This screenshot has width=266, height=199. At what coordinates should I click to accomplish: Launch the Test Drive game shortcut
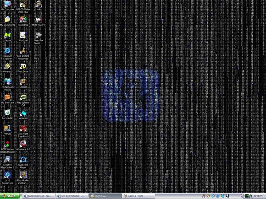23,68
